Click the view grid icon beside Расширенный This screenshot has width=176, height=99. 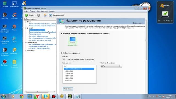click(x=50, y=15)
